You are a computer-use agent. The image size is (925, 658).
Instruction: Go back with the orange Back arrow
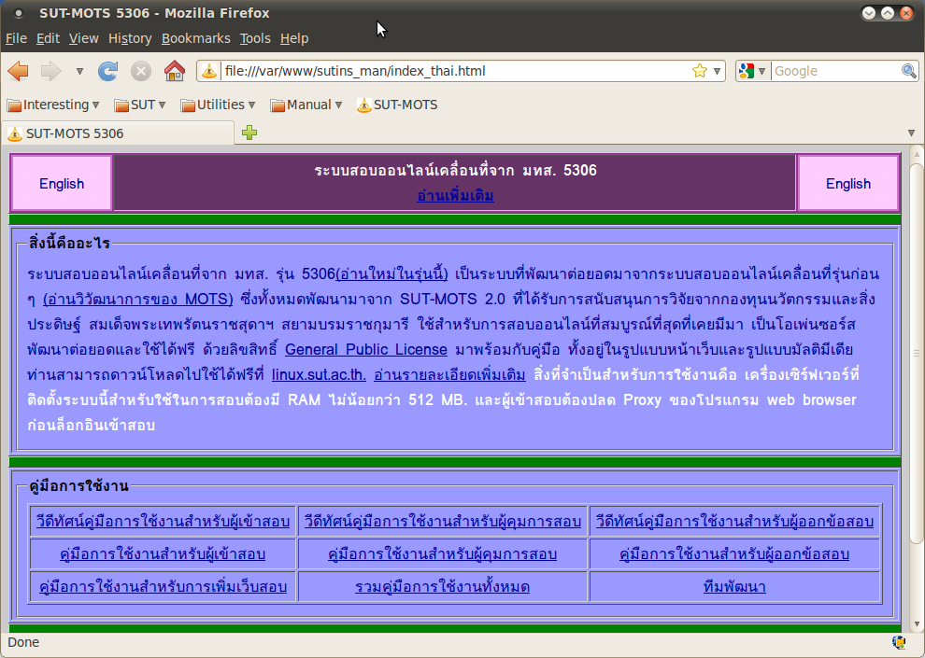point(19,71)
